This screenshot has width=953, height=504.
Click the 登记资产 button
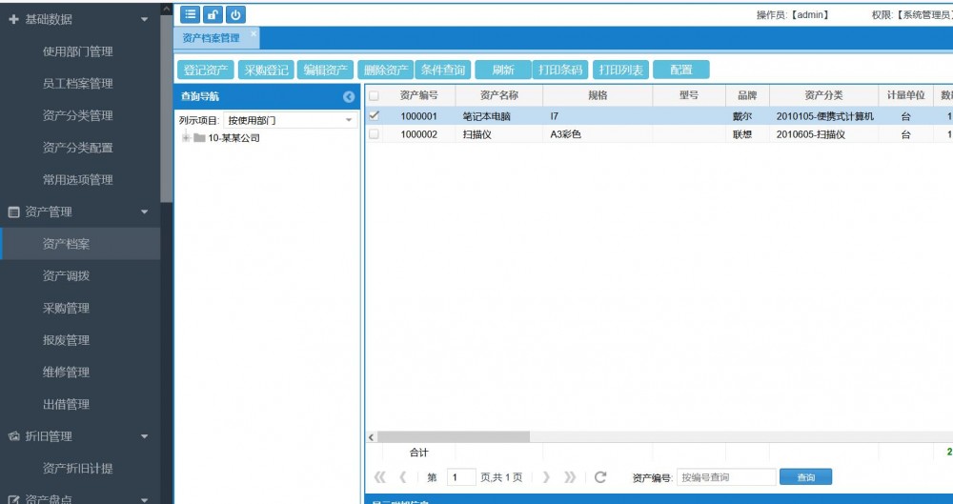coord(206,70)
